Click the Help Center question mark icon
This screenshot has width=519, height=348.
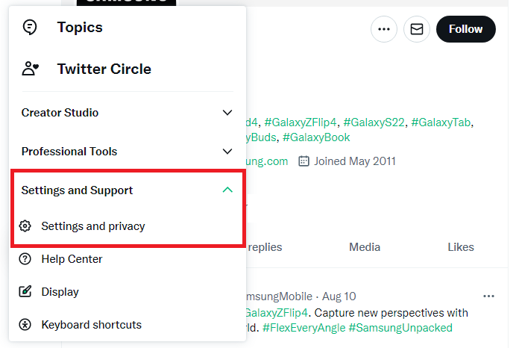[25, 259]
